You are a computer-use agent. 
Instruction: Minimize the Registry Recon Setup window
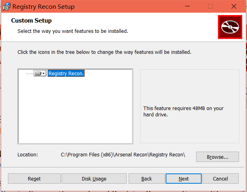pyautogui.click(x=187, y=6)
